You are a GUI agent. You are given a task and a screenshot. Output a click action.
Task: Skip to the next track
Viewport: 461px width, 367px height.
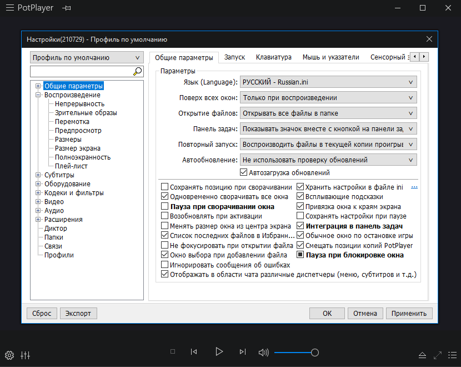243,351
